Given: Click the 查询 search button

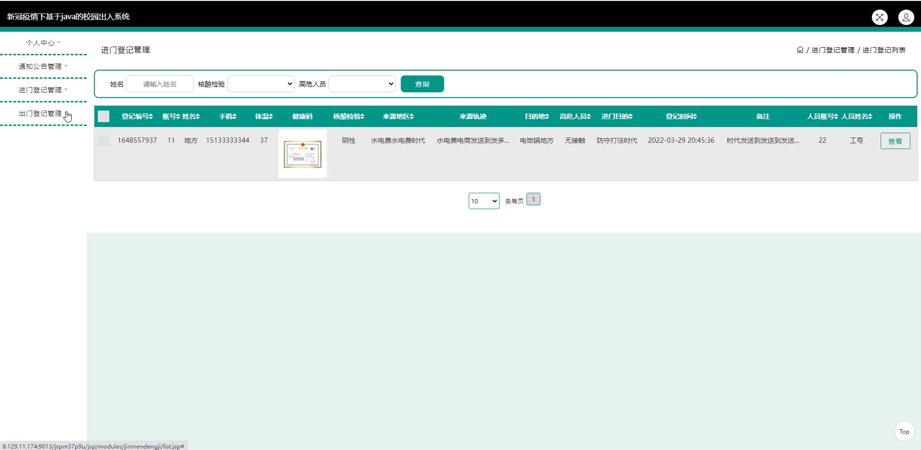Looking at the screenshot, I should (x=422, y=84).
